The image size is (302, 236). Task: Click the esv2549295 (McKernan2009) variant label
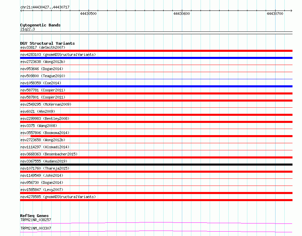pos(46,104)
